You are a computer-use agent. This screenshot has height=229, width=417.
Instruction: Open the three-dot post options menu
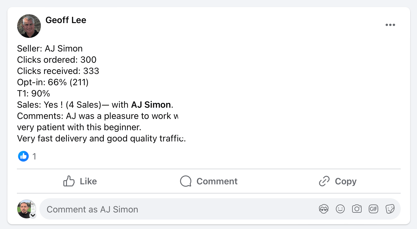coord(390,25)
